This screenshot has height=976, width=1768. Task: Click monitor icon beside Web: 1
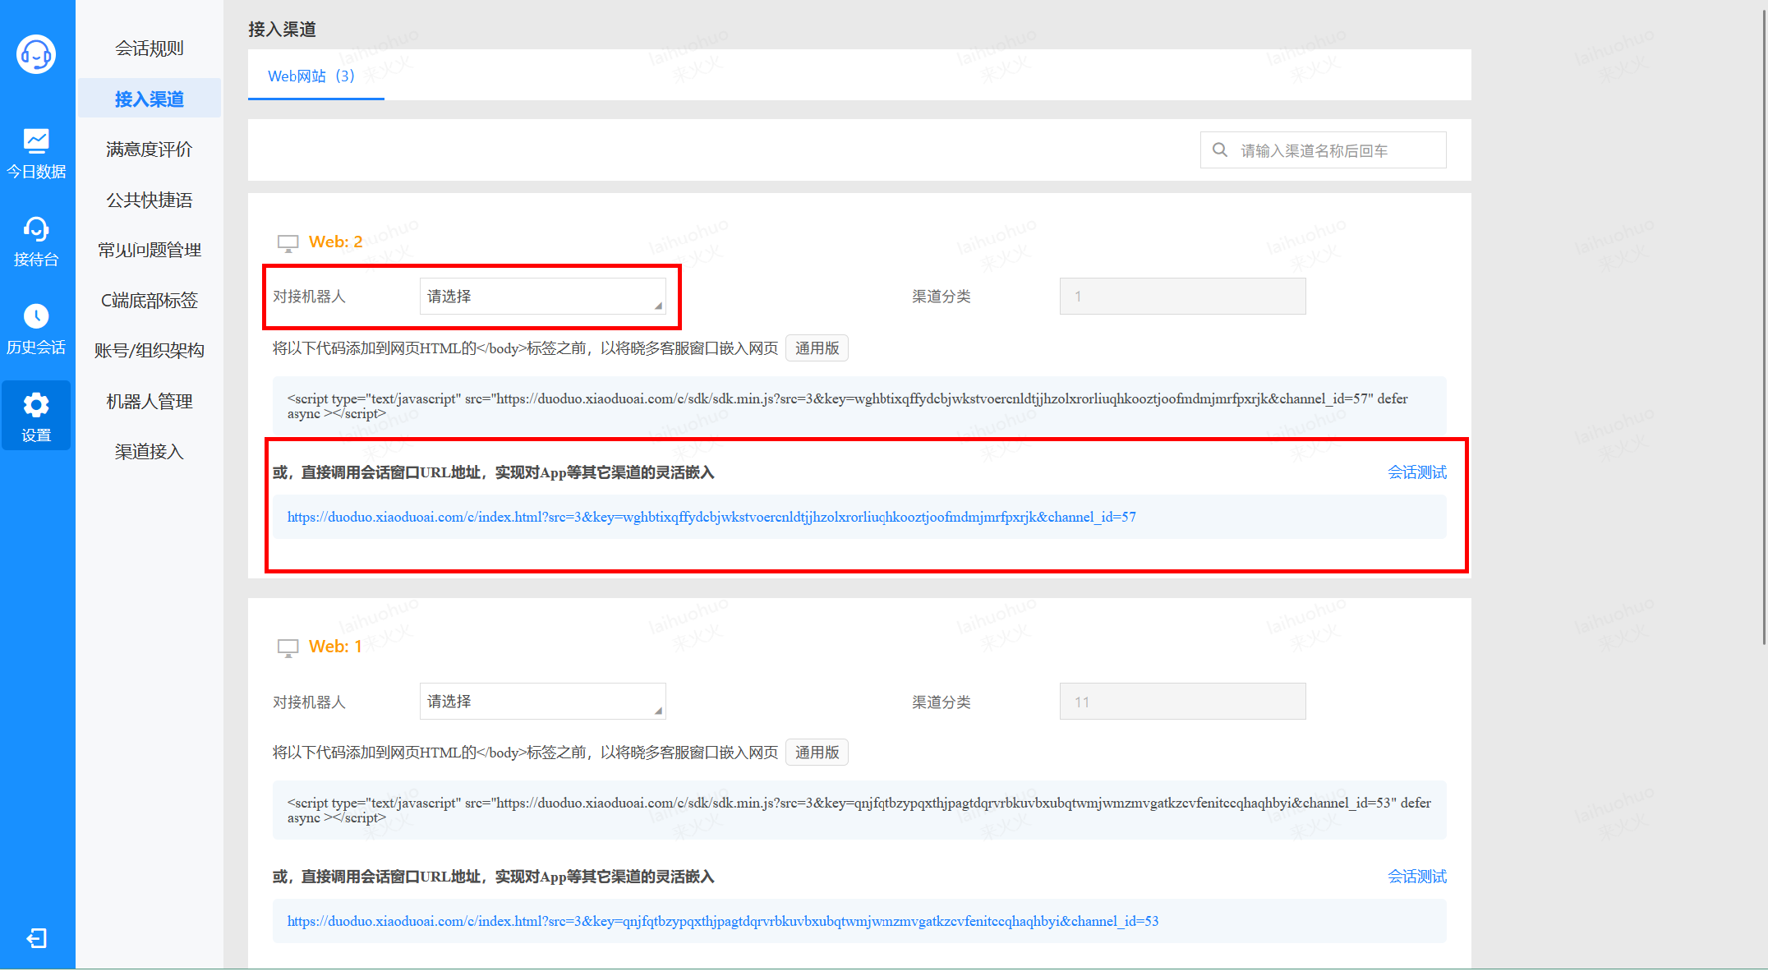[x=288, y=648]
